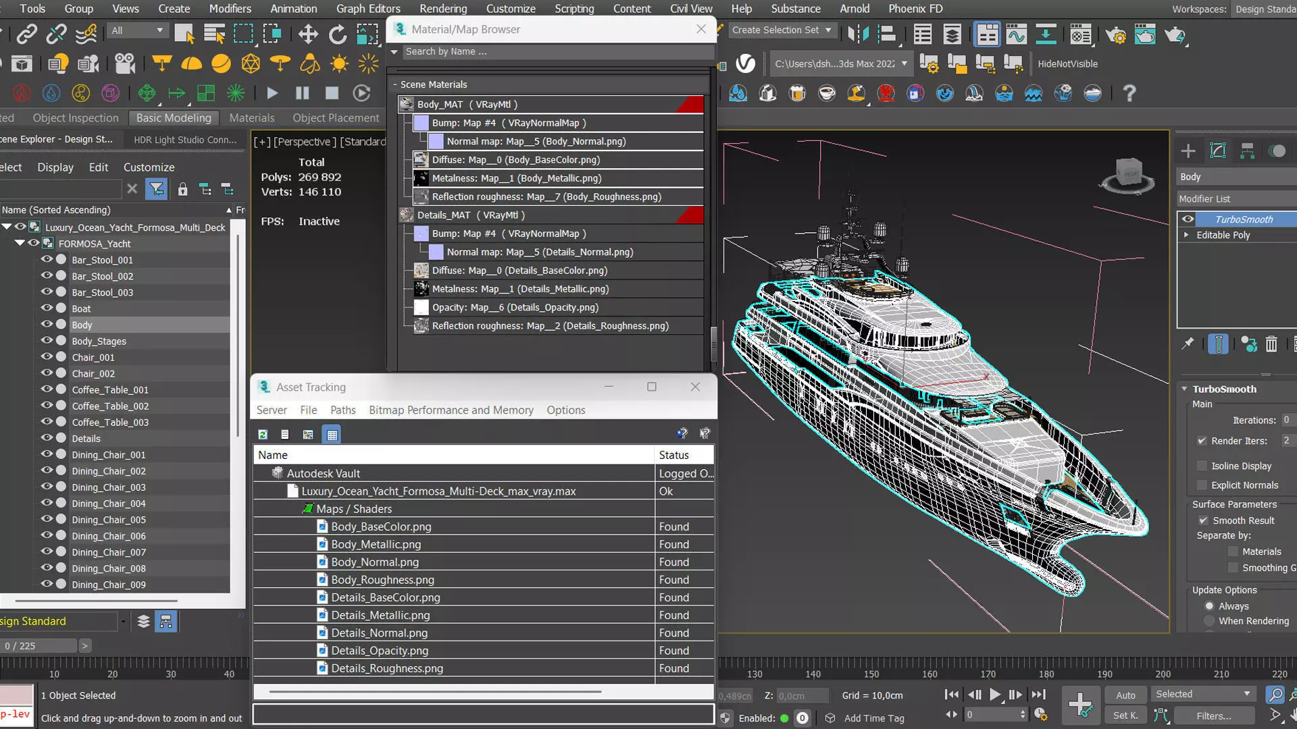Enable the Isoline Display checkbox
The height and width of the screenshot is (729, 1297).
[x=1202, y=466]
